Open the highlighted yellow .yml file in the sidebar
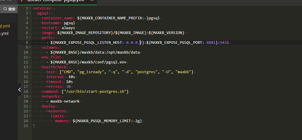Viewport: 302px width, 140px height. point(5,26)
